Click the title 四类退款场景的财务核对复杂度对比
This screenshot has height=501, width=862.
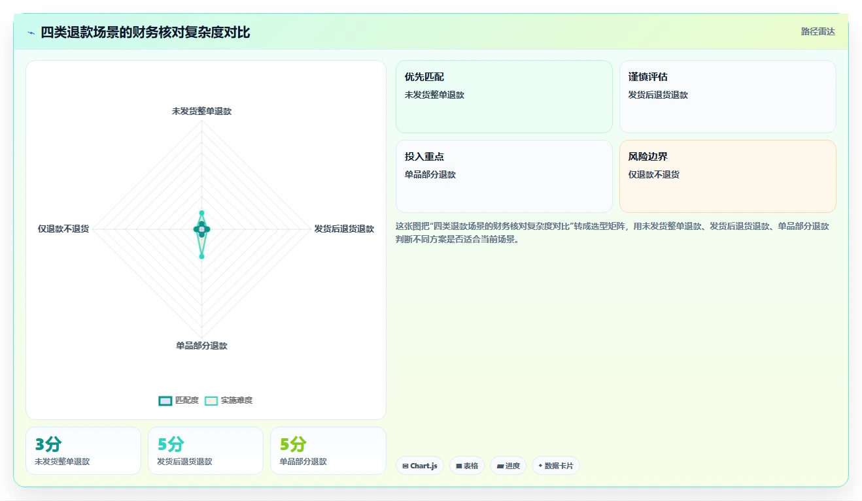coord(145,32)
